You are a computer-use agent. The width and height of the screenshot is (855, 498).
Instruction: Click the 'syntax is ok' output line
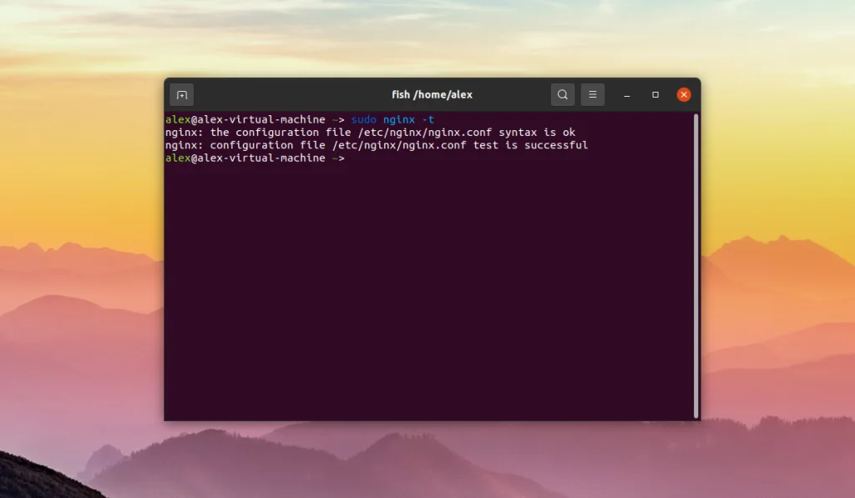coord(370,133)
